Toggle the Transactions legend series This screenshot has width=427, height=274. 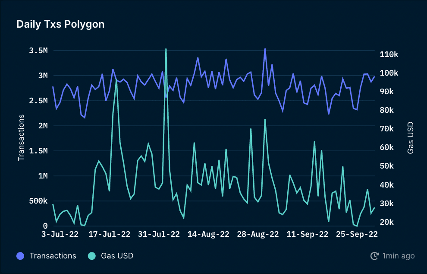tap(46, 256)
